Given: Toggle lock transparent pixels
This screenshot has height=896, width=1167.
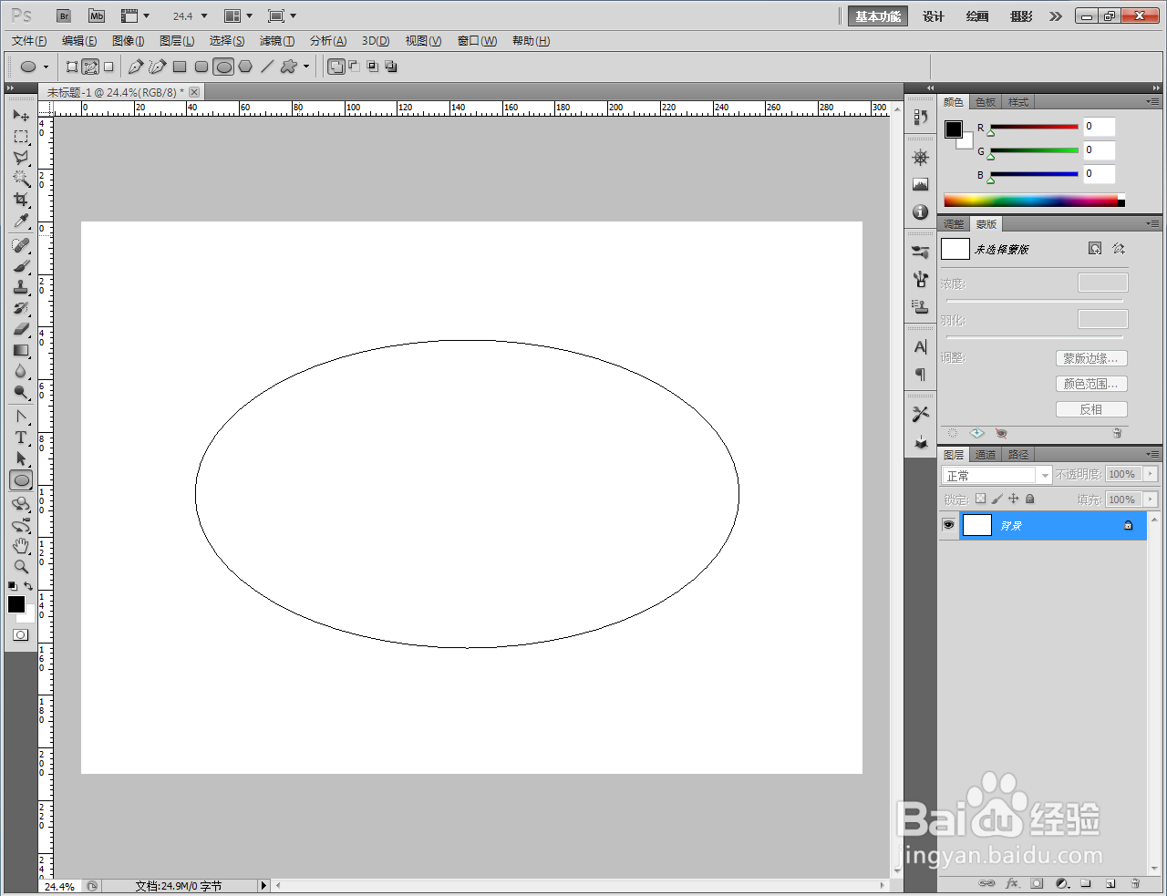Looking at the screenshot, I should tap(980, 499).
